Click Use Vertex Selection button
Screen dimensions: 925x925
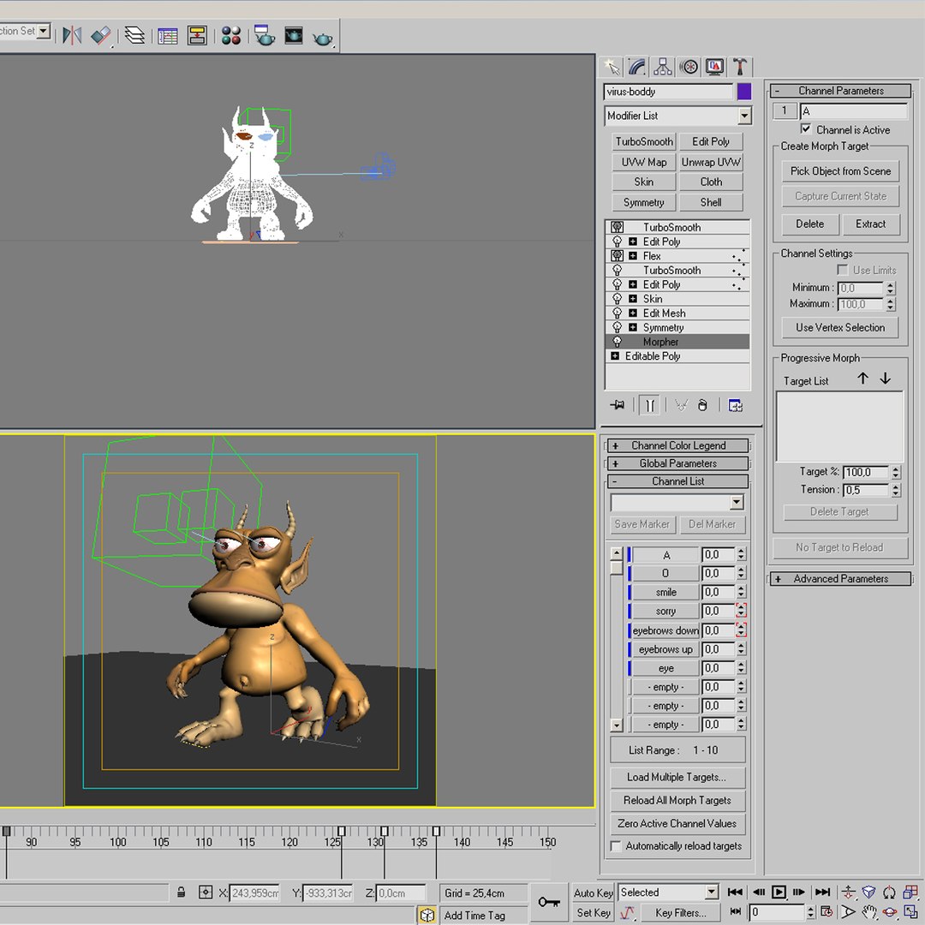pos(840,327)
